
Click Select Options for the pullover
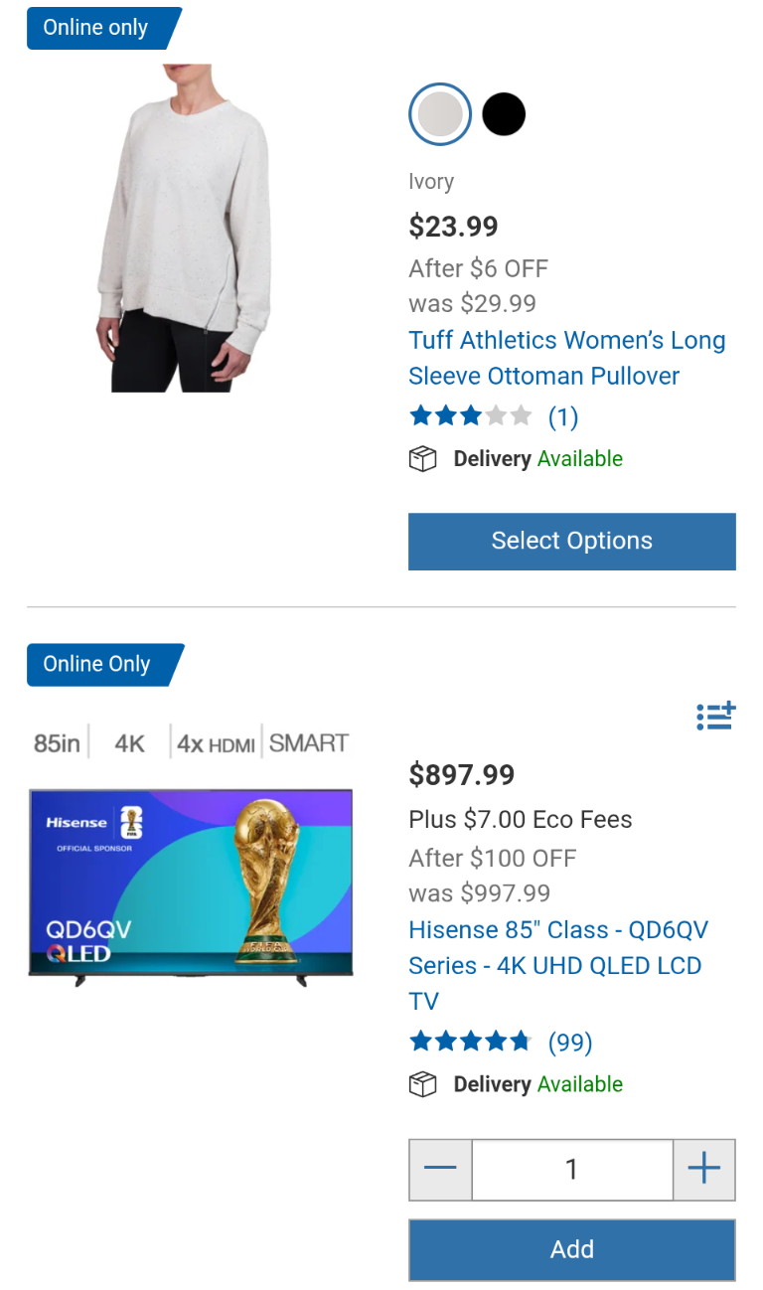(572, 542)
